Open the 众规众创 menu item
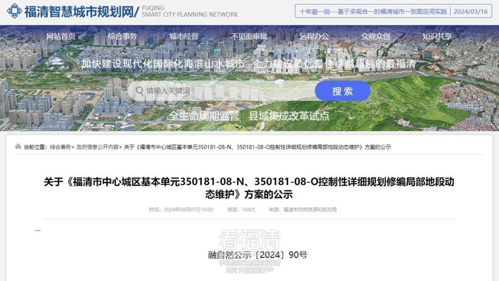 376,36
